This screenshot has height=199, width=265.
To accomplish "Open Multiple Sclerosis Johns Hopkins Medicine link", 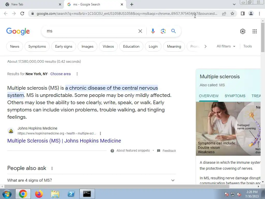I will pos(64,141).
